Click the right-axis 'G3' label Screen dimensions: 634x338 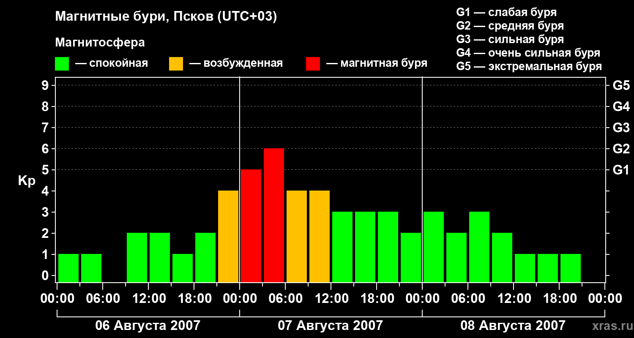621,128
